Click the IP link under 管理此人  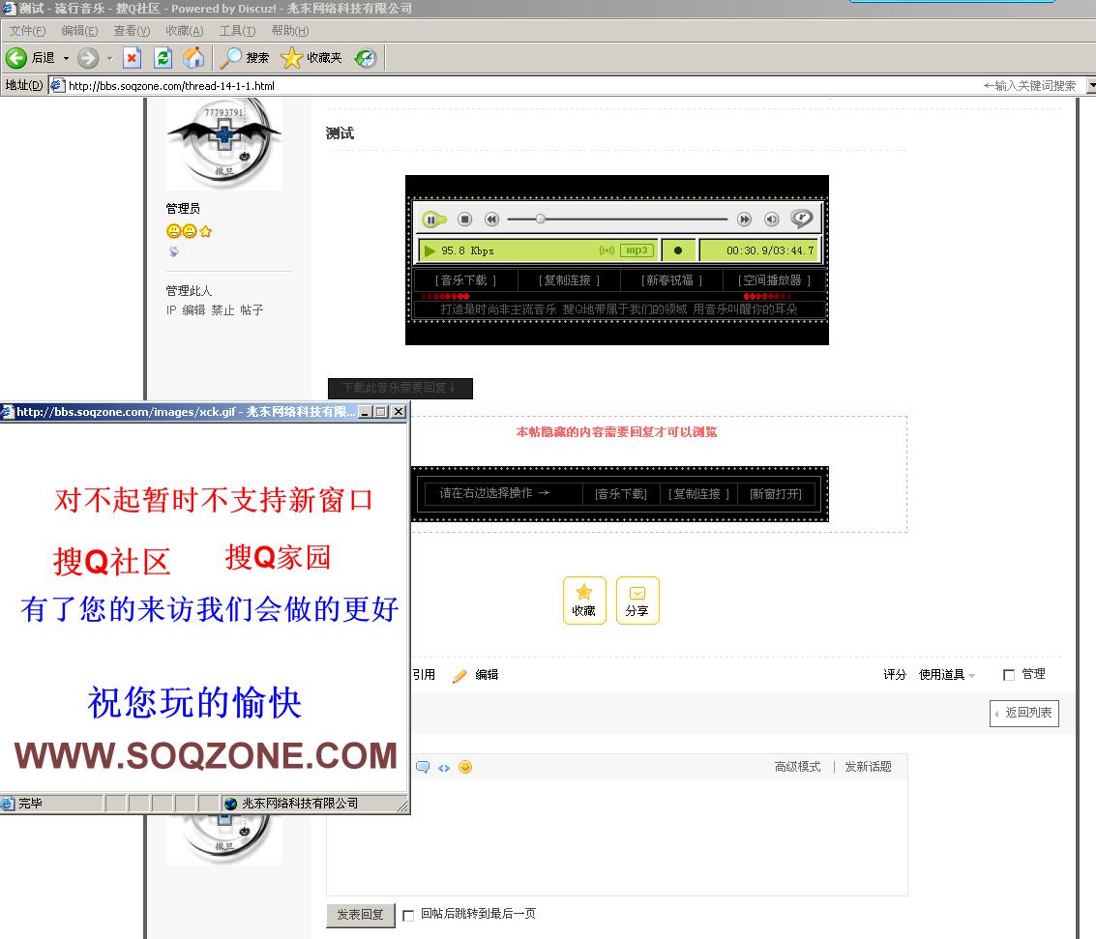pyautogui.click(x=170, y=310)
